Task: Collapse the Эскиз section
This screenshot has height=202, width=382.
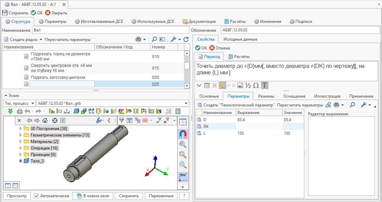Action: [6, 96]
